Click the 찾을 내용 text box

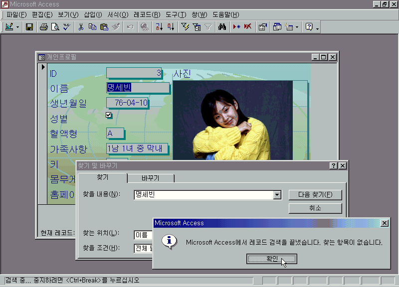point(204,195)
